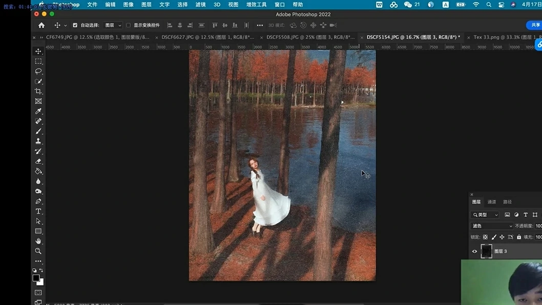Enable the 显示变换控件 checkbox

tap(128, 25)
